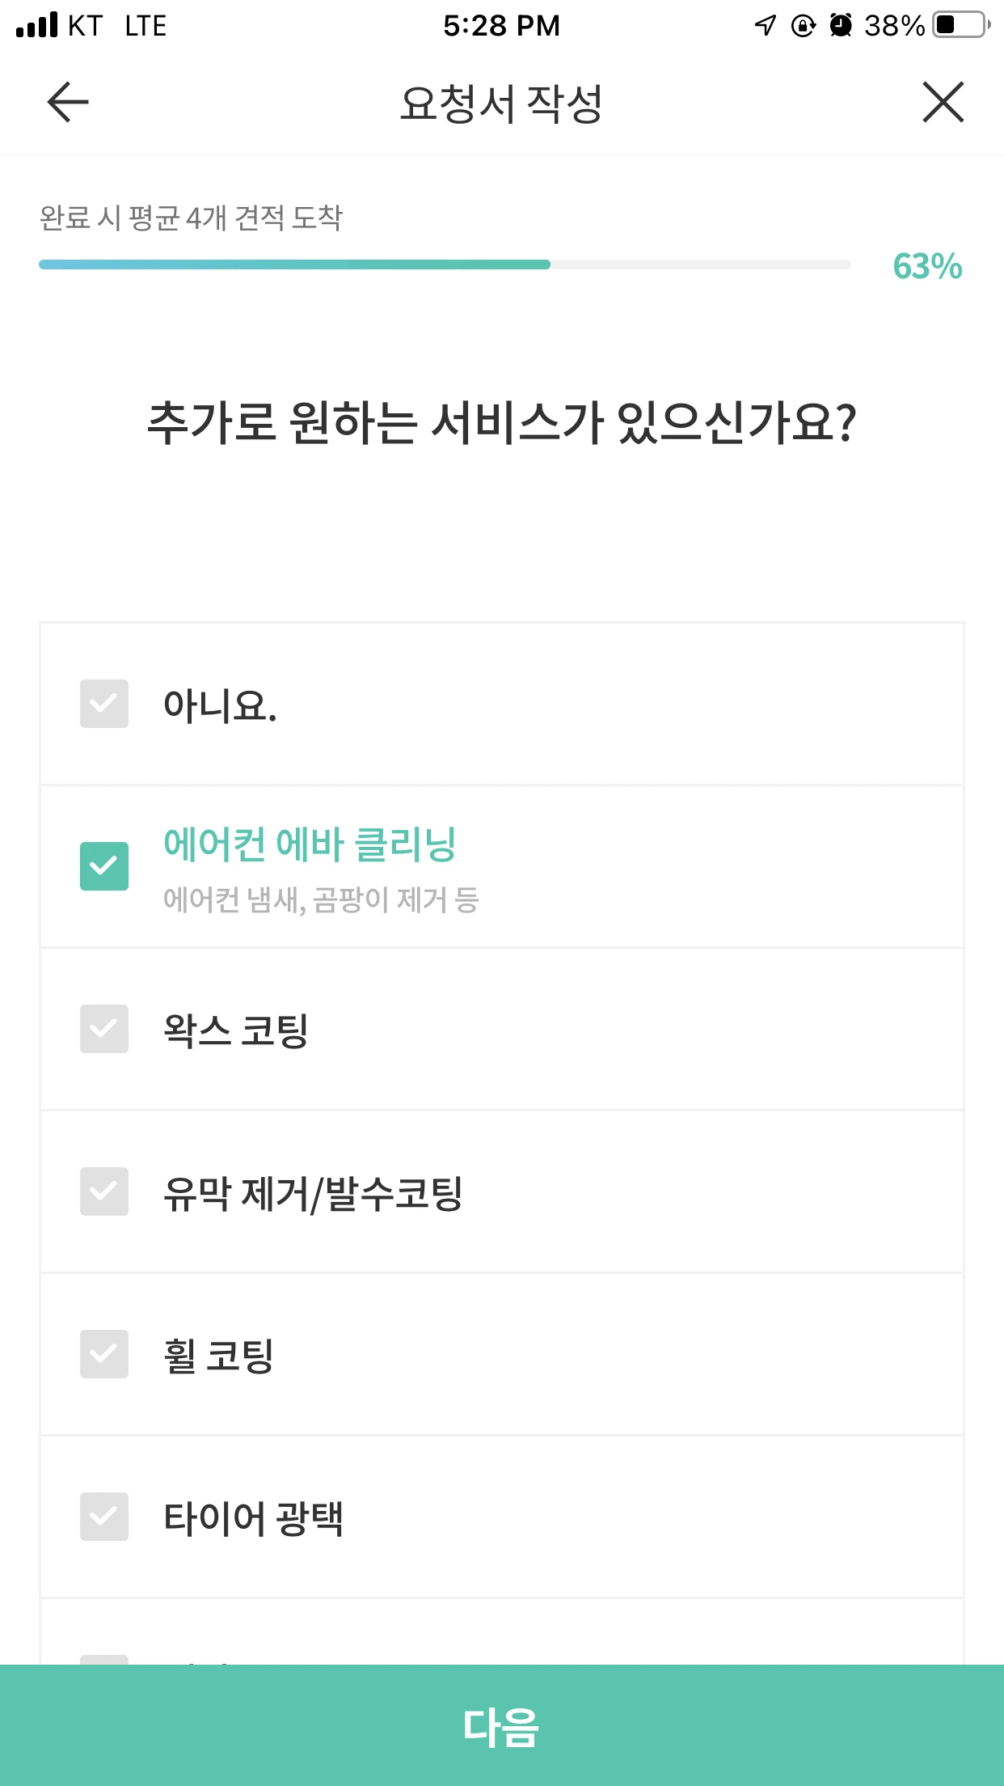This screenshot has height=1786, width=1004.
Task: Check the 왁스 코팅 checkbox
Action: pos(104,1029)
